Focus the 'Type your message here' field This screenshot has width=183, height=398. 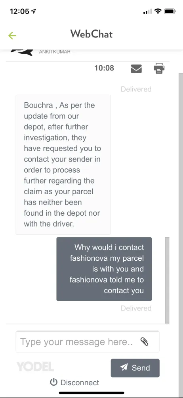(x=88, y=341)
